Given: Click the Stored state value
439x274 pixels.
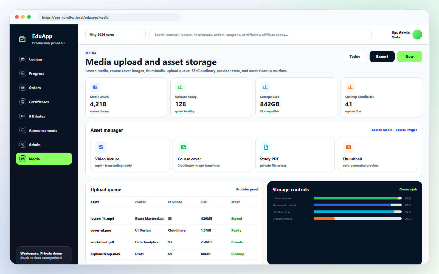Looking at the screenshot, I should click(237, 219).
